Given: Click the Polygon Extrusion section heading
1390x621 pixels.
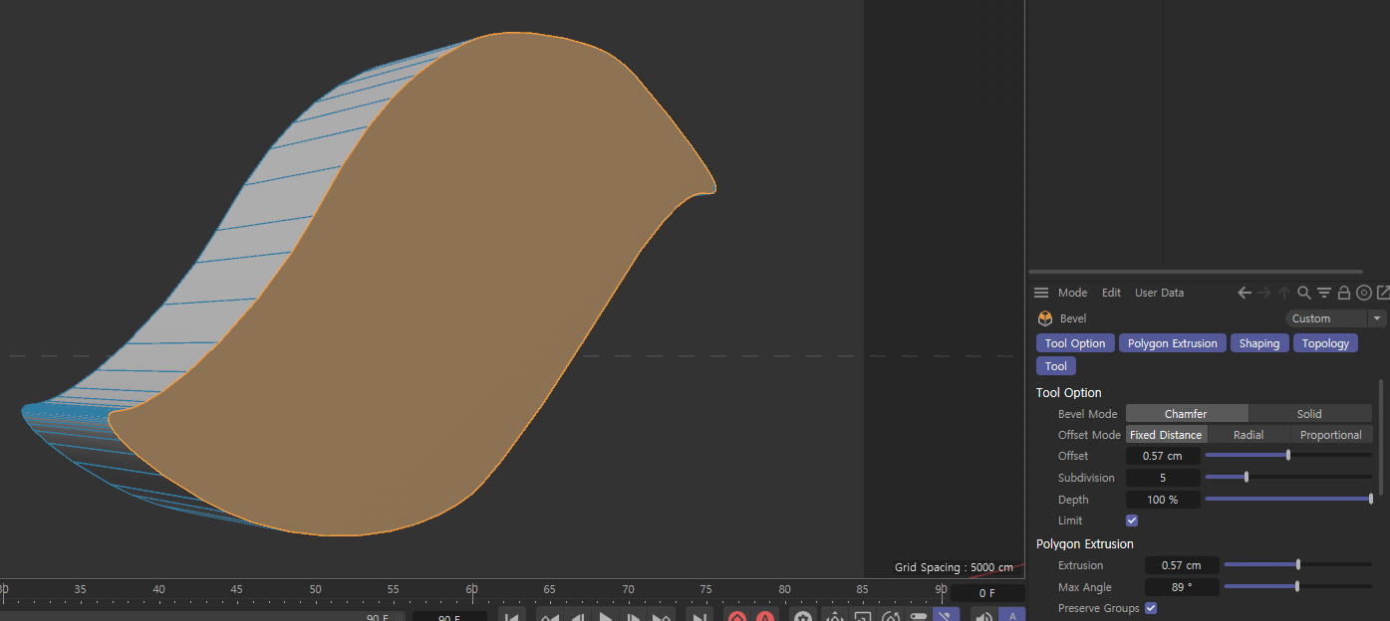Looking at the screenshot, I should pyautogui.click(x=1085, y=544).
